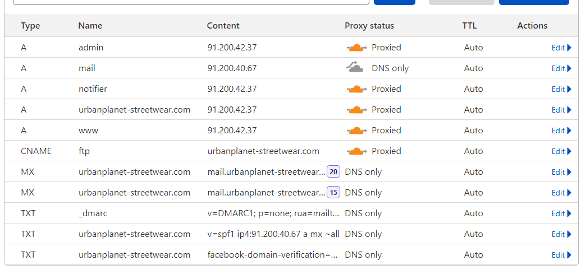Click the orange cloud icon for notifier

pos(356,89)
